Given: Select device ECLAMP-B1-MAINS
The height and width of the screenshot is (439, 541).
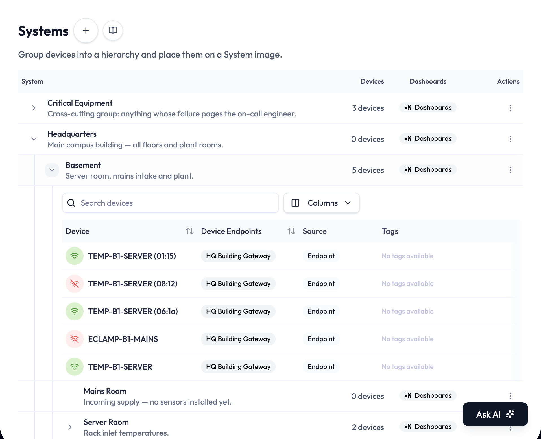Looking at the screenshot, I should pyautogui.click(x=123, y=339).
